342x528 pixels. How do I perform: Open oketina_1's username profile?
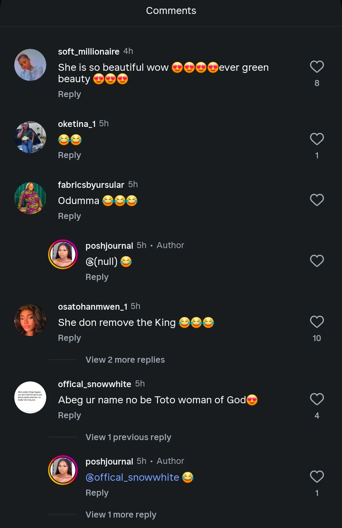tap(77, 124)
